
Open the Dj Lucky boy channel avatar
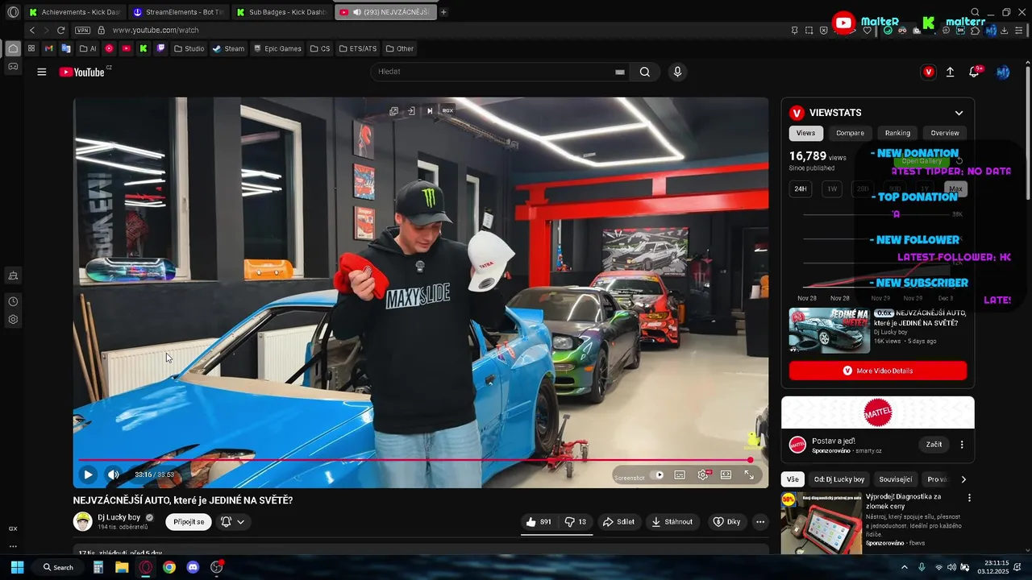pos(82,521)
